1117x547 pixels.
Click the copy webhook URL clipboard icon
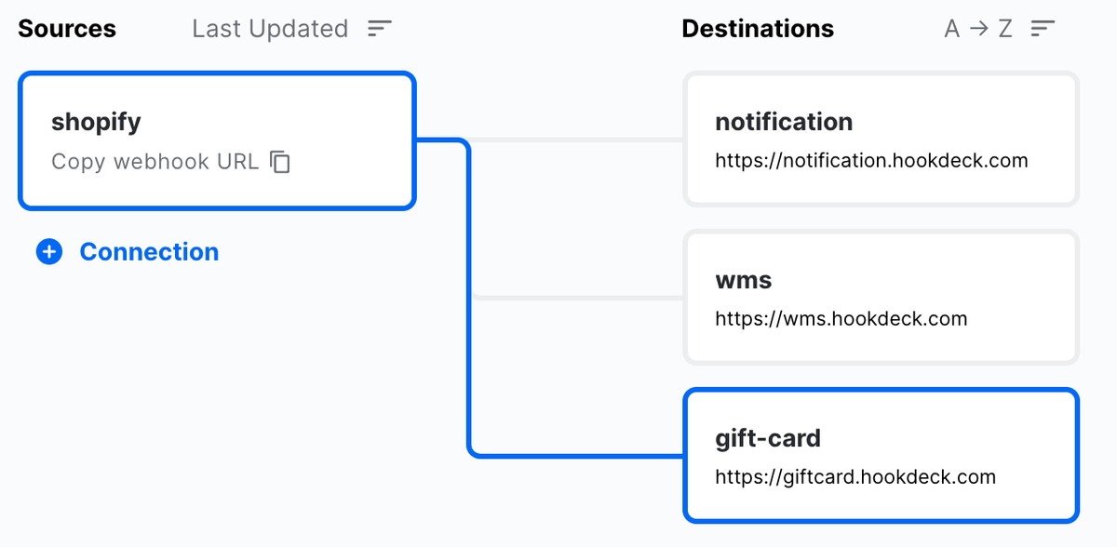tap(280, 162)
